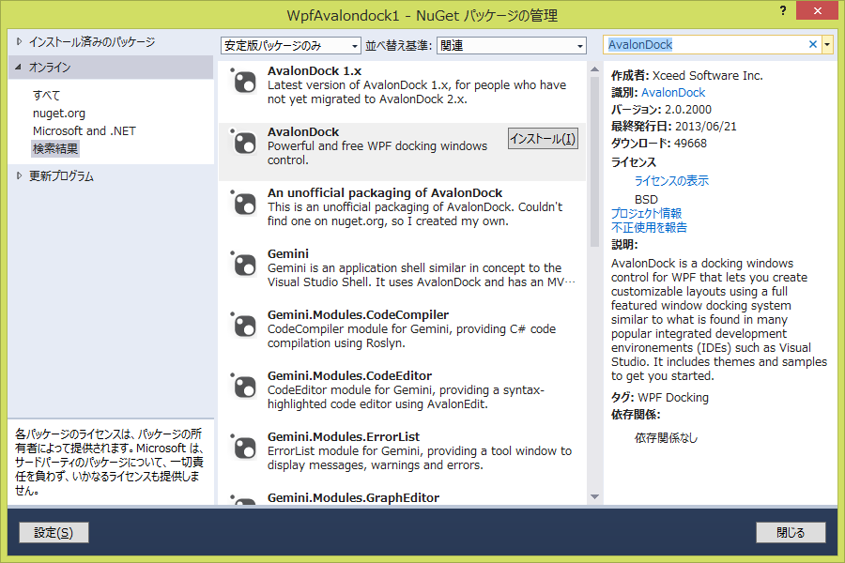Click the package list scrollbar thumb
This screenshot has width=845, height=563.
pos(595,161)
